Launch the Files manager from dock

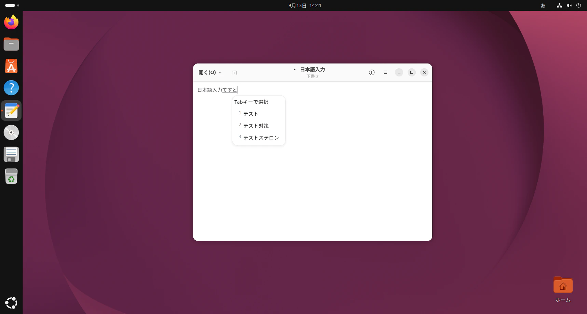11,44
